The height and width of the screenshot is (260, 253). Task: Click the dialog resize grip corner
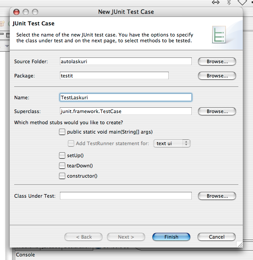[x=240, y=244]
